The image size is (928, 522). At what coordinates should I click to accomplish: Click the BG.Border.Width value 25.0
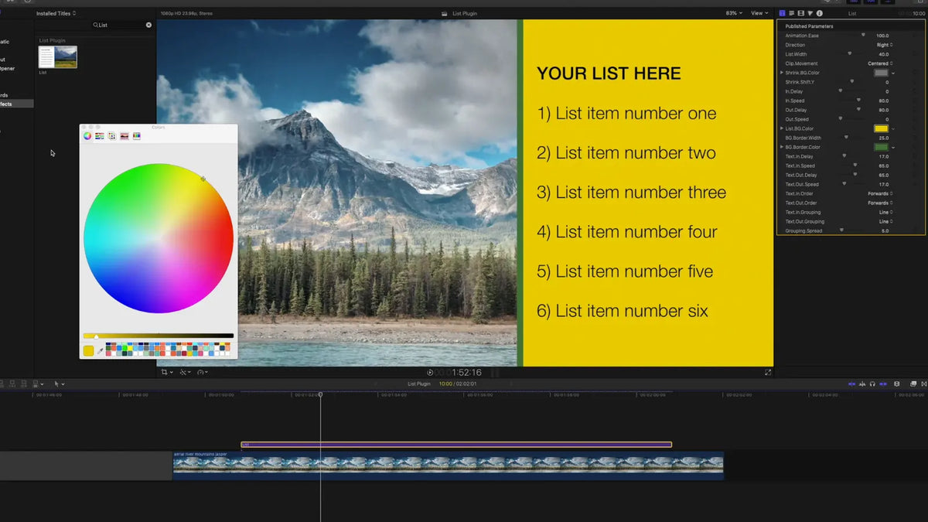pos(883,138)
